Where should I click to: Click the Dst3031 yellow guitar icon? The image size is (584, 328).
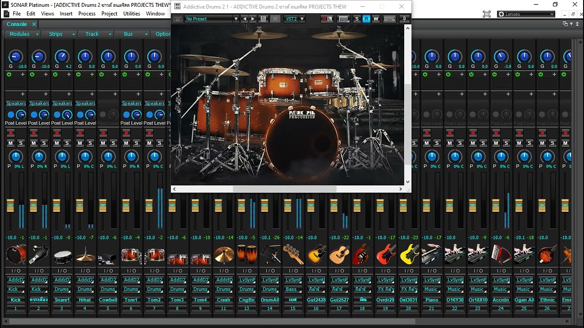(408, 254)
